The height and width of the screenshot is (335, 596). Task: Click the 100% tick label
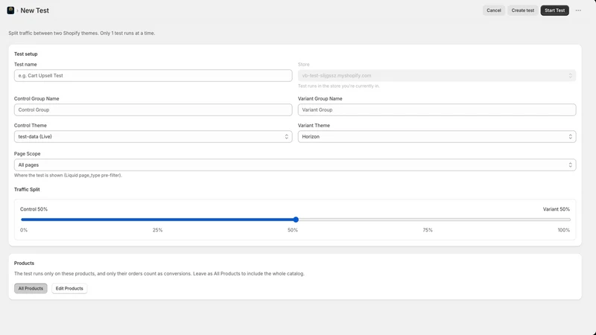564,230
